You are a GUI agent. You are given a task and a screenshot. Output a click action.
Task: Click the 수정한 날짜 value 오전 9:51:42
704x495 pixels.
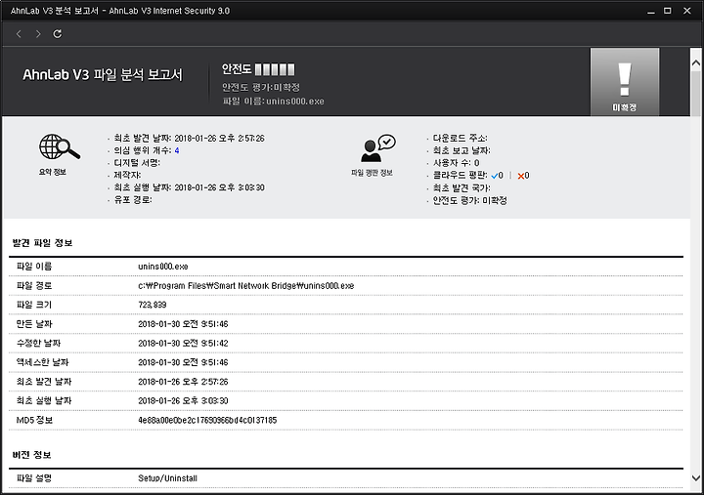click(x=183, y=344)
